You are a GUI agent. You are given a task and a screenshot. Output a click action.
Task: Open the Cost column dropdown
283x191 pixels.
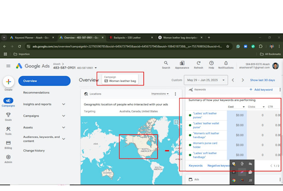pyautogui.click(x=243, y=107)
